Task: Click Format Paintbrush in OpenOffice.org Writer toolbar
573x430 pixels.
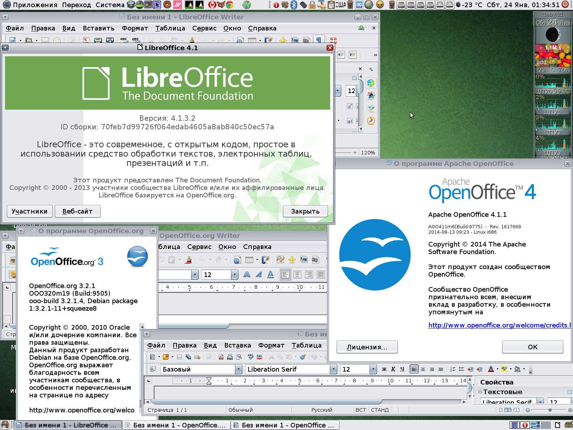Action: [189, 260]
